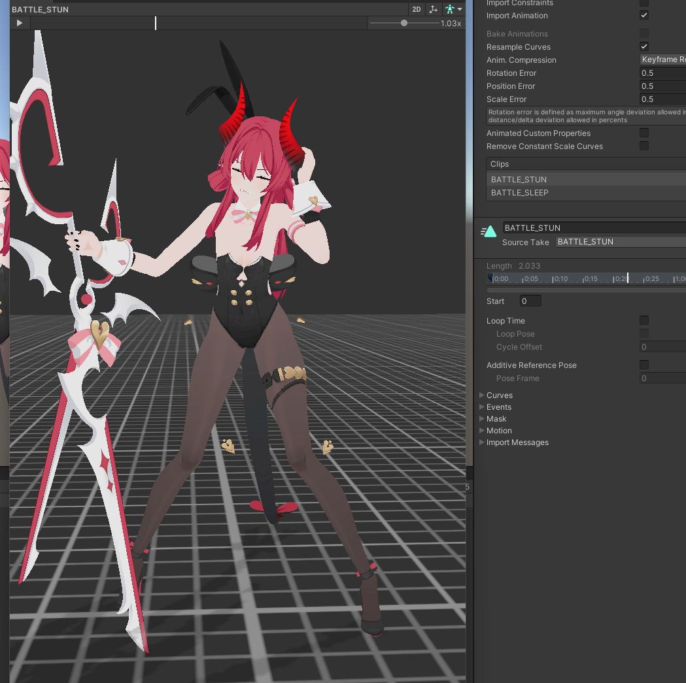Uncheck Resample Curves checkbox

tap(644, 47)
